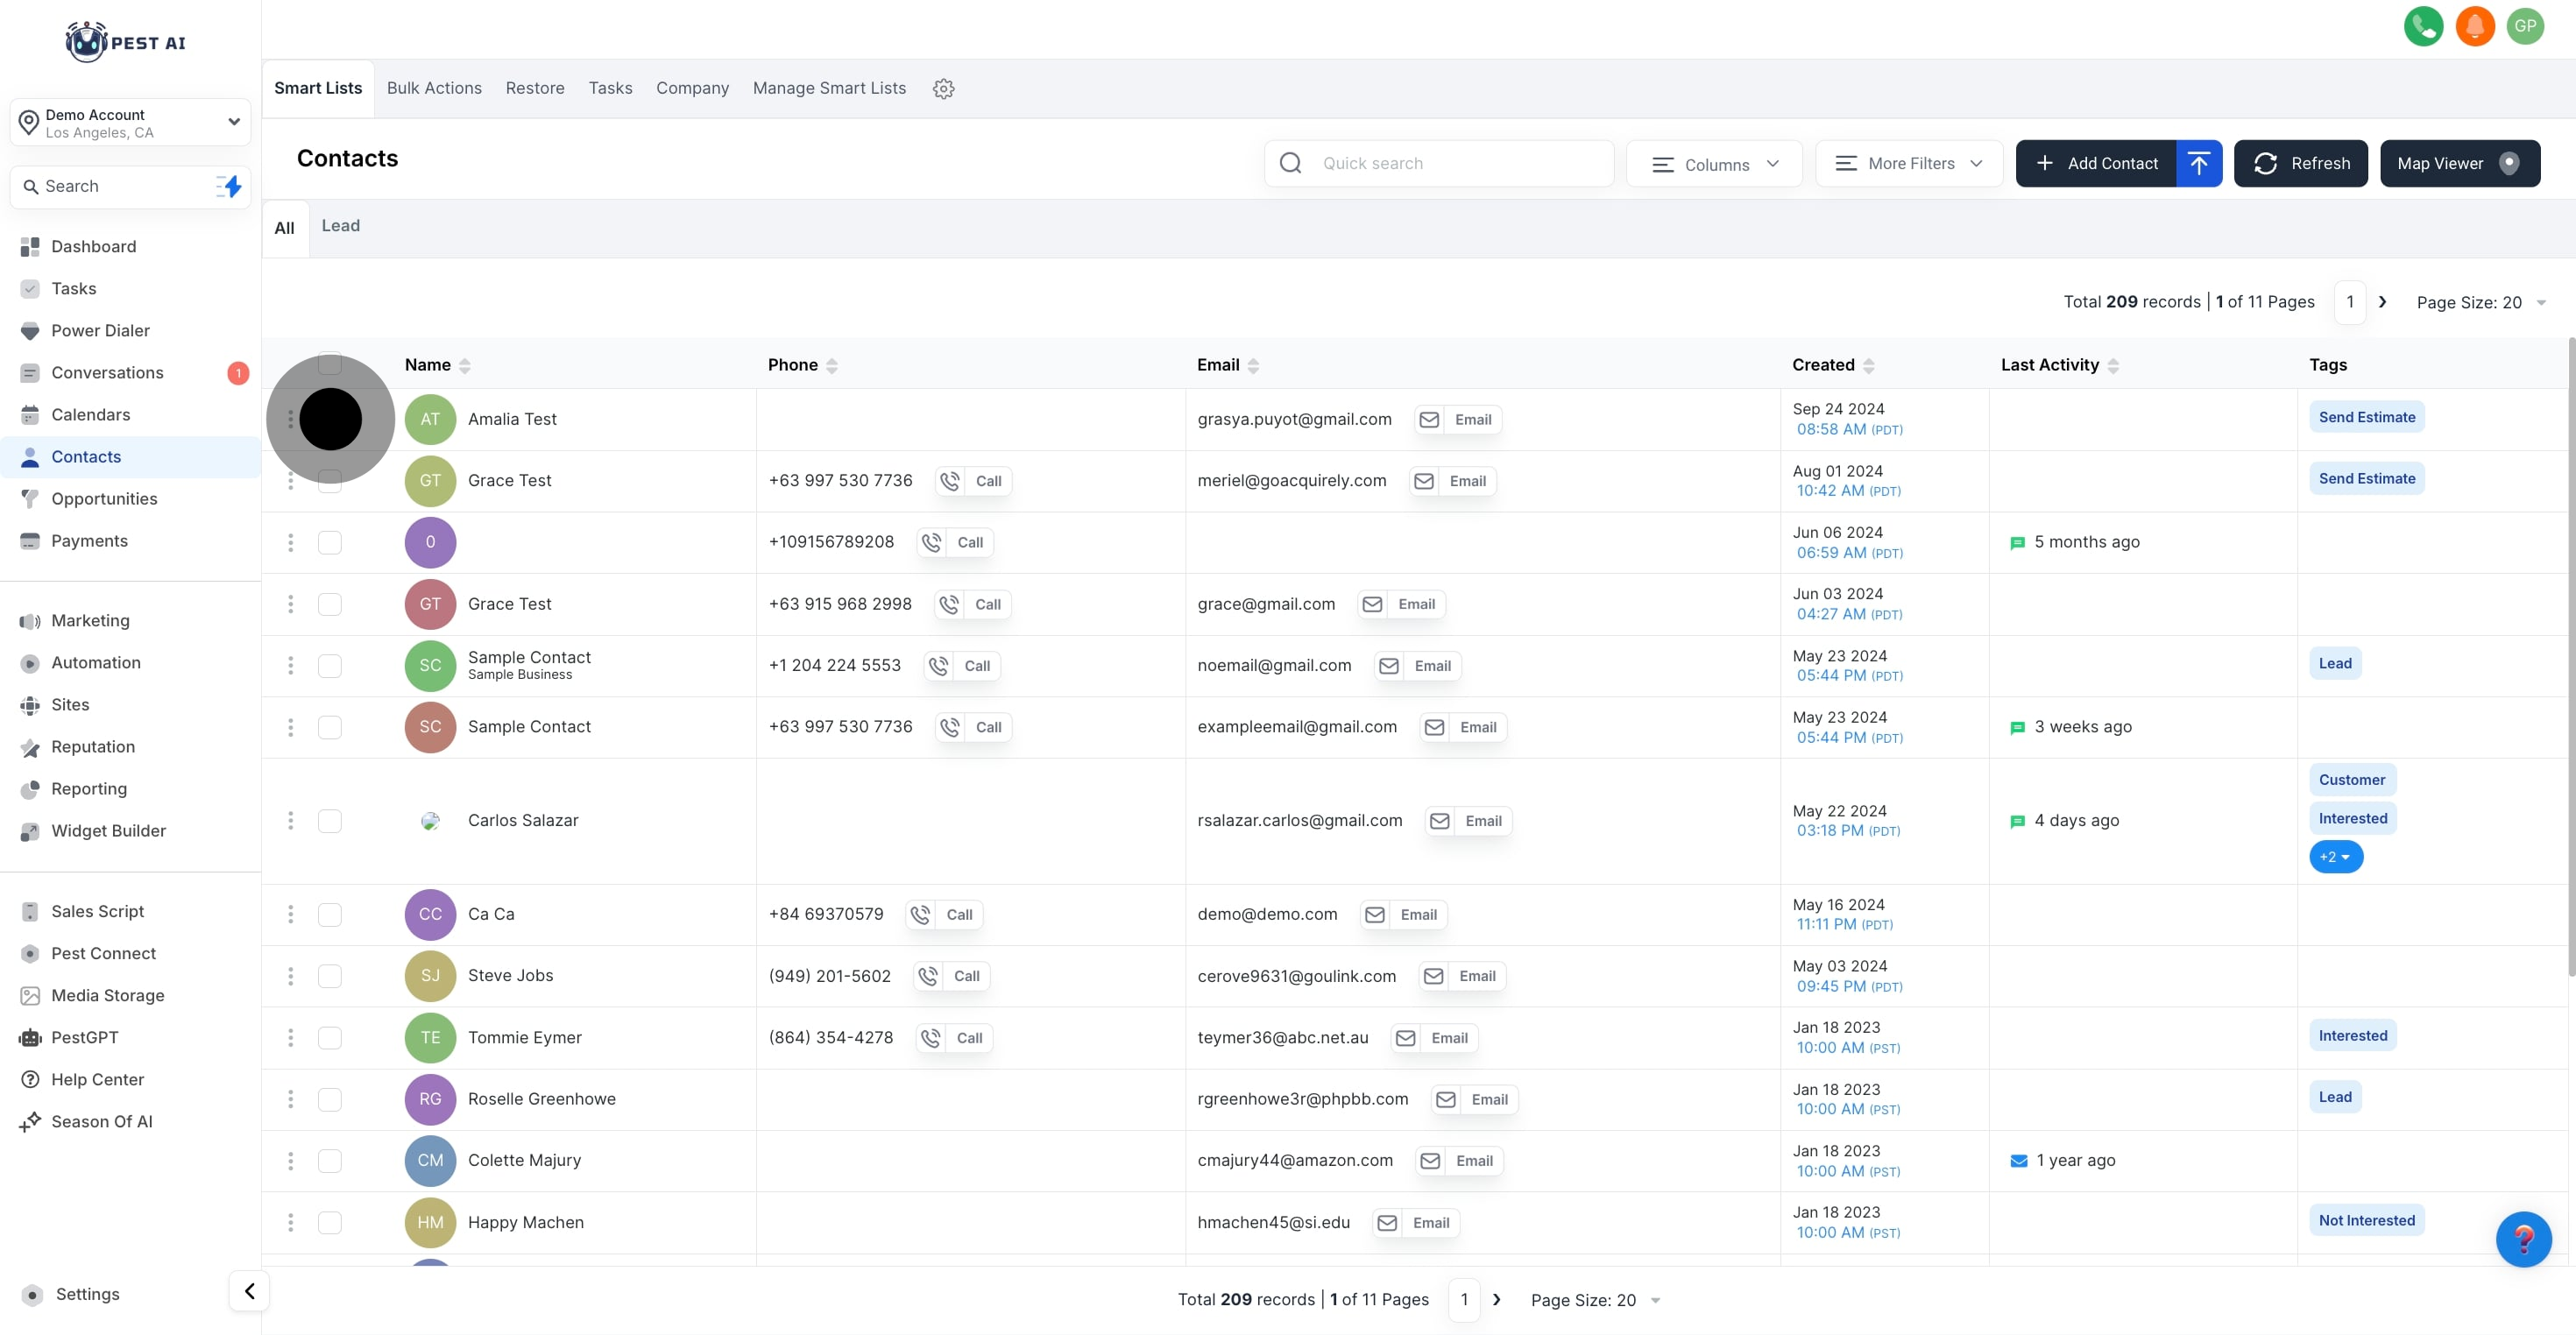Image resolution: width=2576 pixels, height=1335 pixels.
Task: Open the orange notifications bell
Action: (2474, 26)
